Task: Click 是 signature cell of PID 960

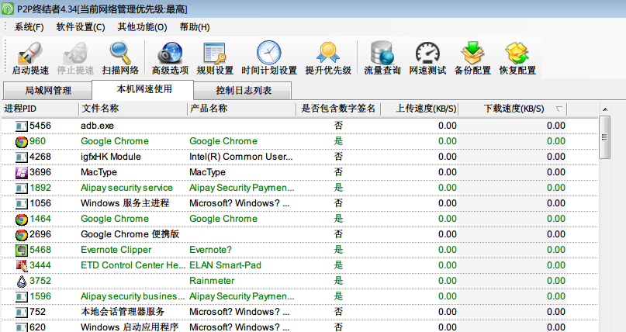Action: 338,141
